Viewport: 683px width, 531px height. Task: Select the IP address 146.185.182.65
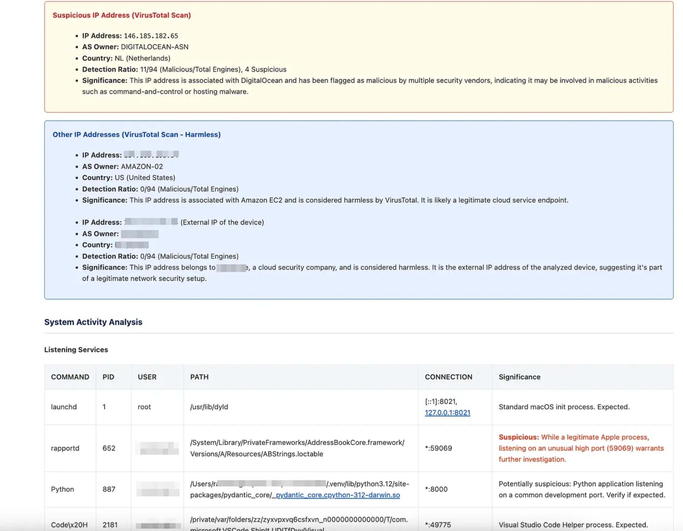(x=151, y=36)
